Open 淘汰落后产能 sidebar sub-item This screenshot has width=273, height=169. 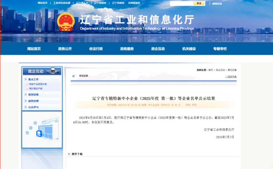[36, 89]
